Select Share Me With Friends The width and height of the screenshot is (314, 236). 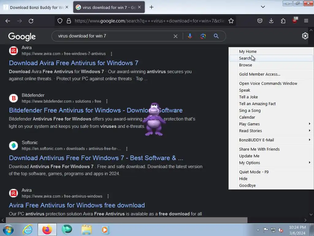click(271, 149)
